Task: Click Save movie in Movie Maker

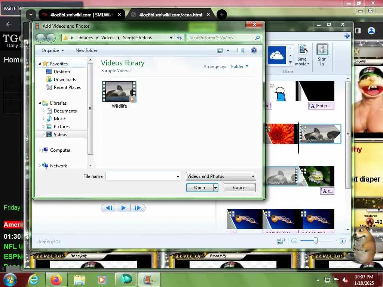Action: pos(302,55)
